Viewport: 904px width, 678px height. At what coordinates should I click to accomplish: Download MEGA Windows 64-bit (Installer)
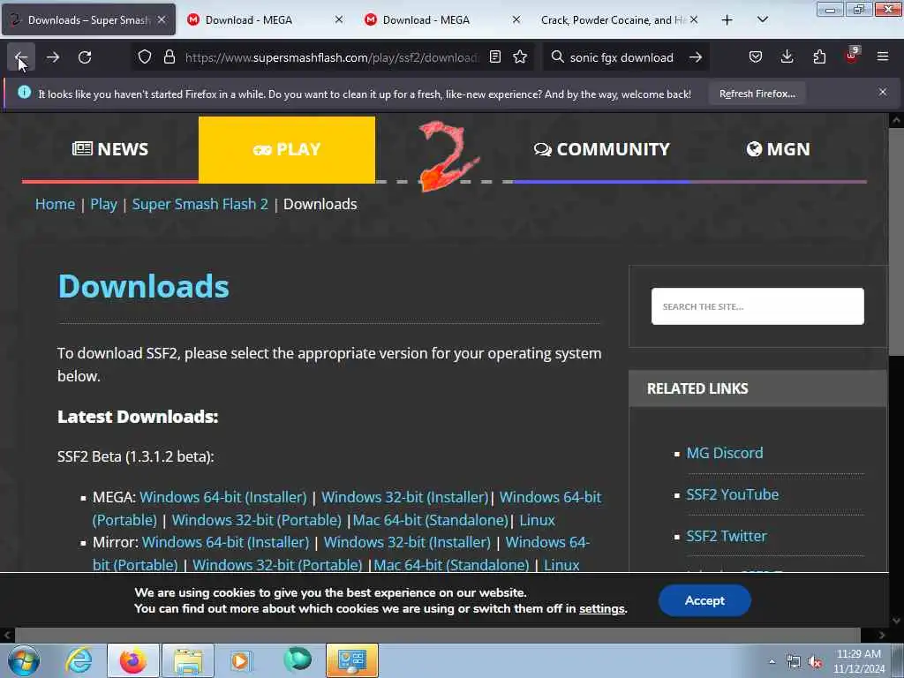click(x=223, y=497)
